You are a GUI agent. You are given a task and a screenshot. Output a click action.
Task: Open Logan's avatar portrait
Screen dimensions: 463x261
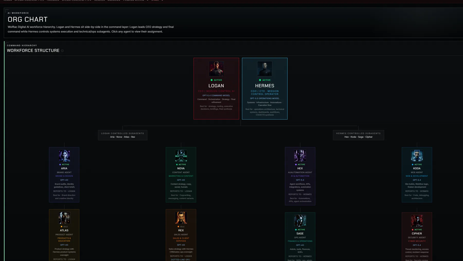tap(216, 69)
